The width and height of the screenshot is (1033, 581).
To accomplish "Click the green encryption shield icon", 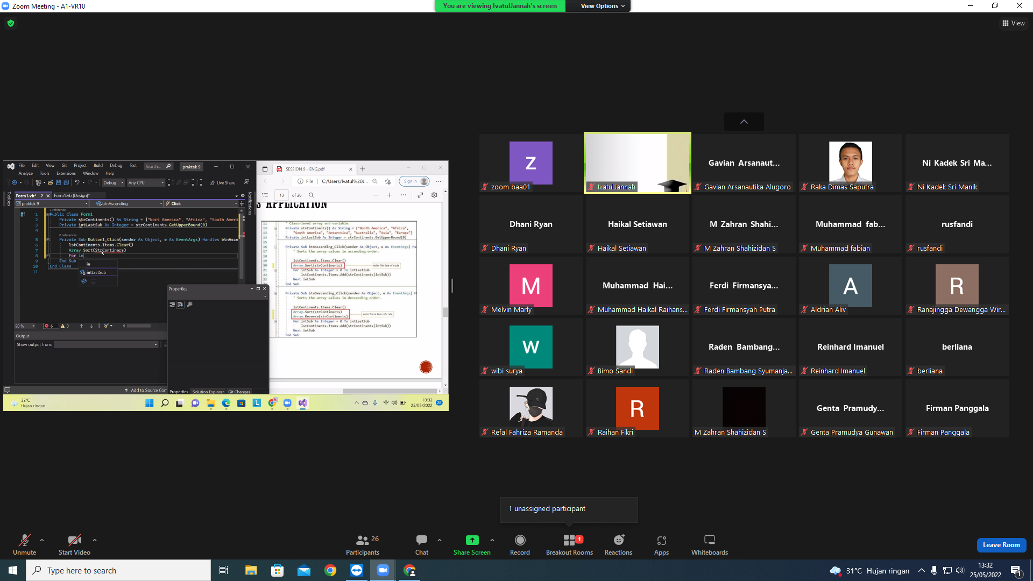I will (x=11, y=23).
